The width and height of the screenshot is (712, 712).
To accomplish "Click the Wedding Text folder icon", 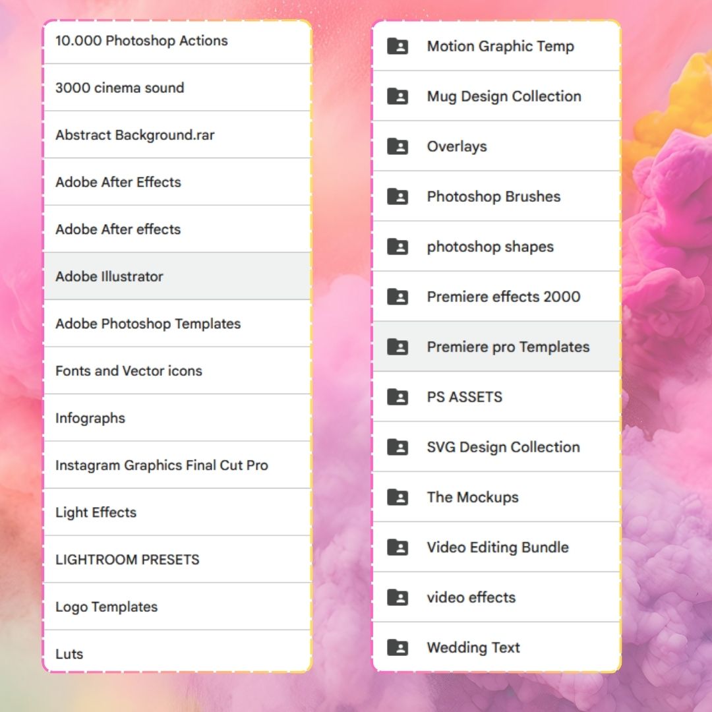I will tap(398, 647).
